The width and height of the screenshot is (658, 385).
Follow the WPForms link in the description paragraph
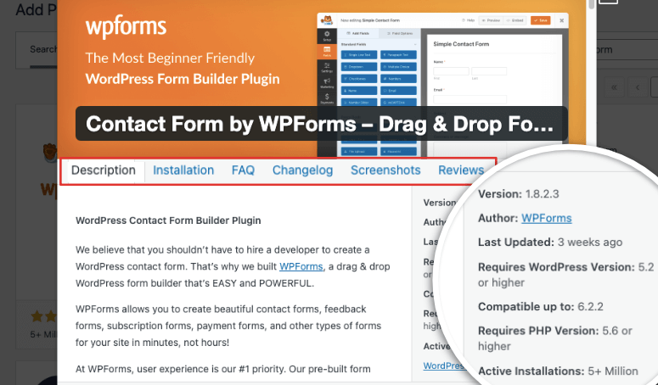point(301,266)
